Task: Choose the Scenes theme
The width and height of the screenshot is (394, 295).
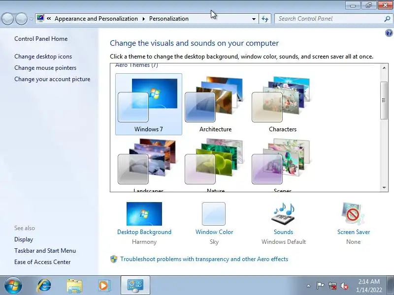Action: (x=282, y=165)
